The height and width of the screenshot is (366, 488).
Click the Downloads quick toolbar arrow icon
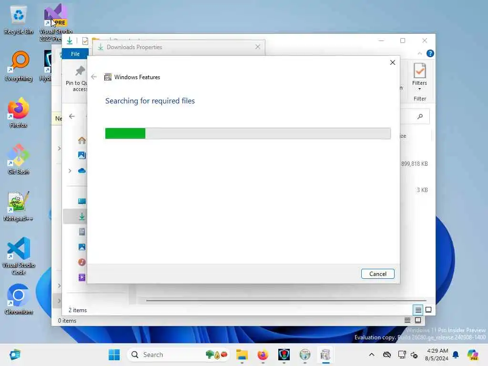pyautogui.click(x=70, y=41)
